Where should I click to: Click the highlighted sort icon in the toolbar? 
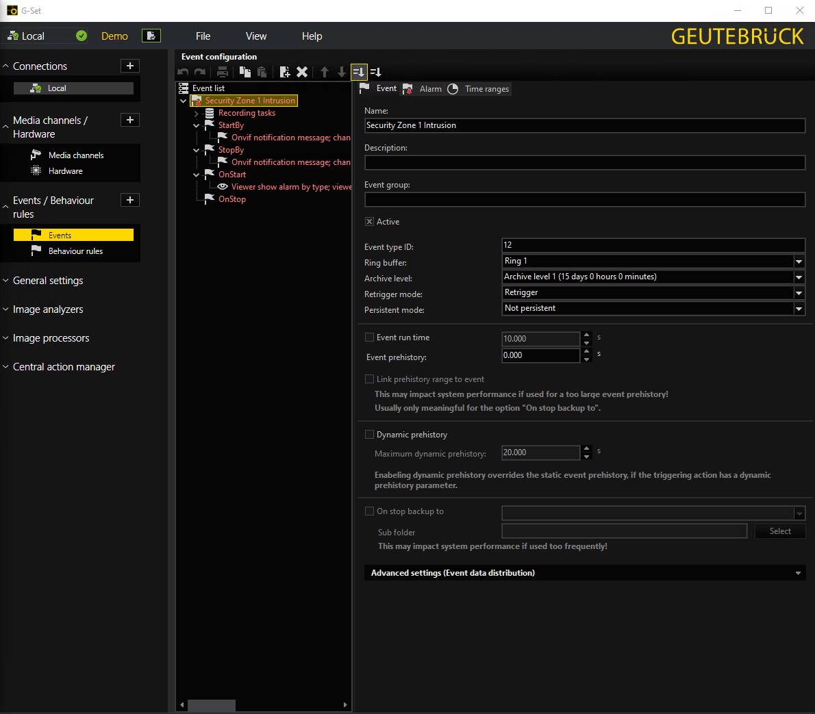pyautogui.click(x=359, y=72)
